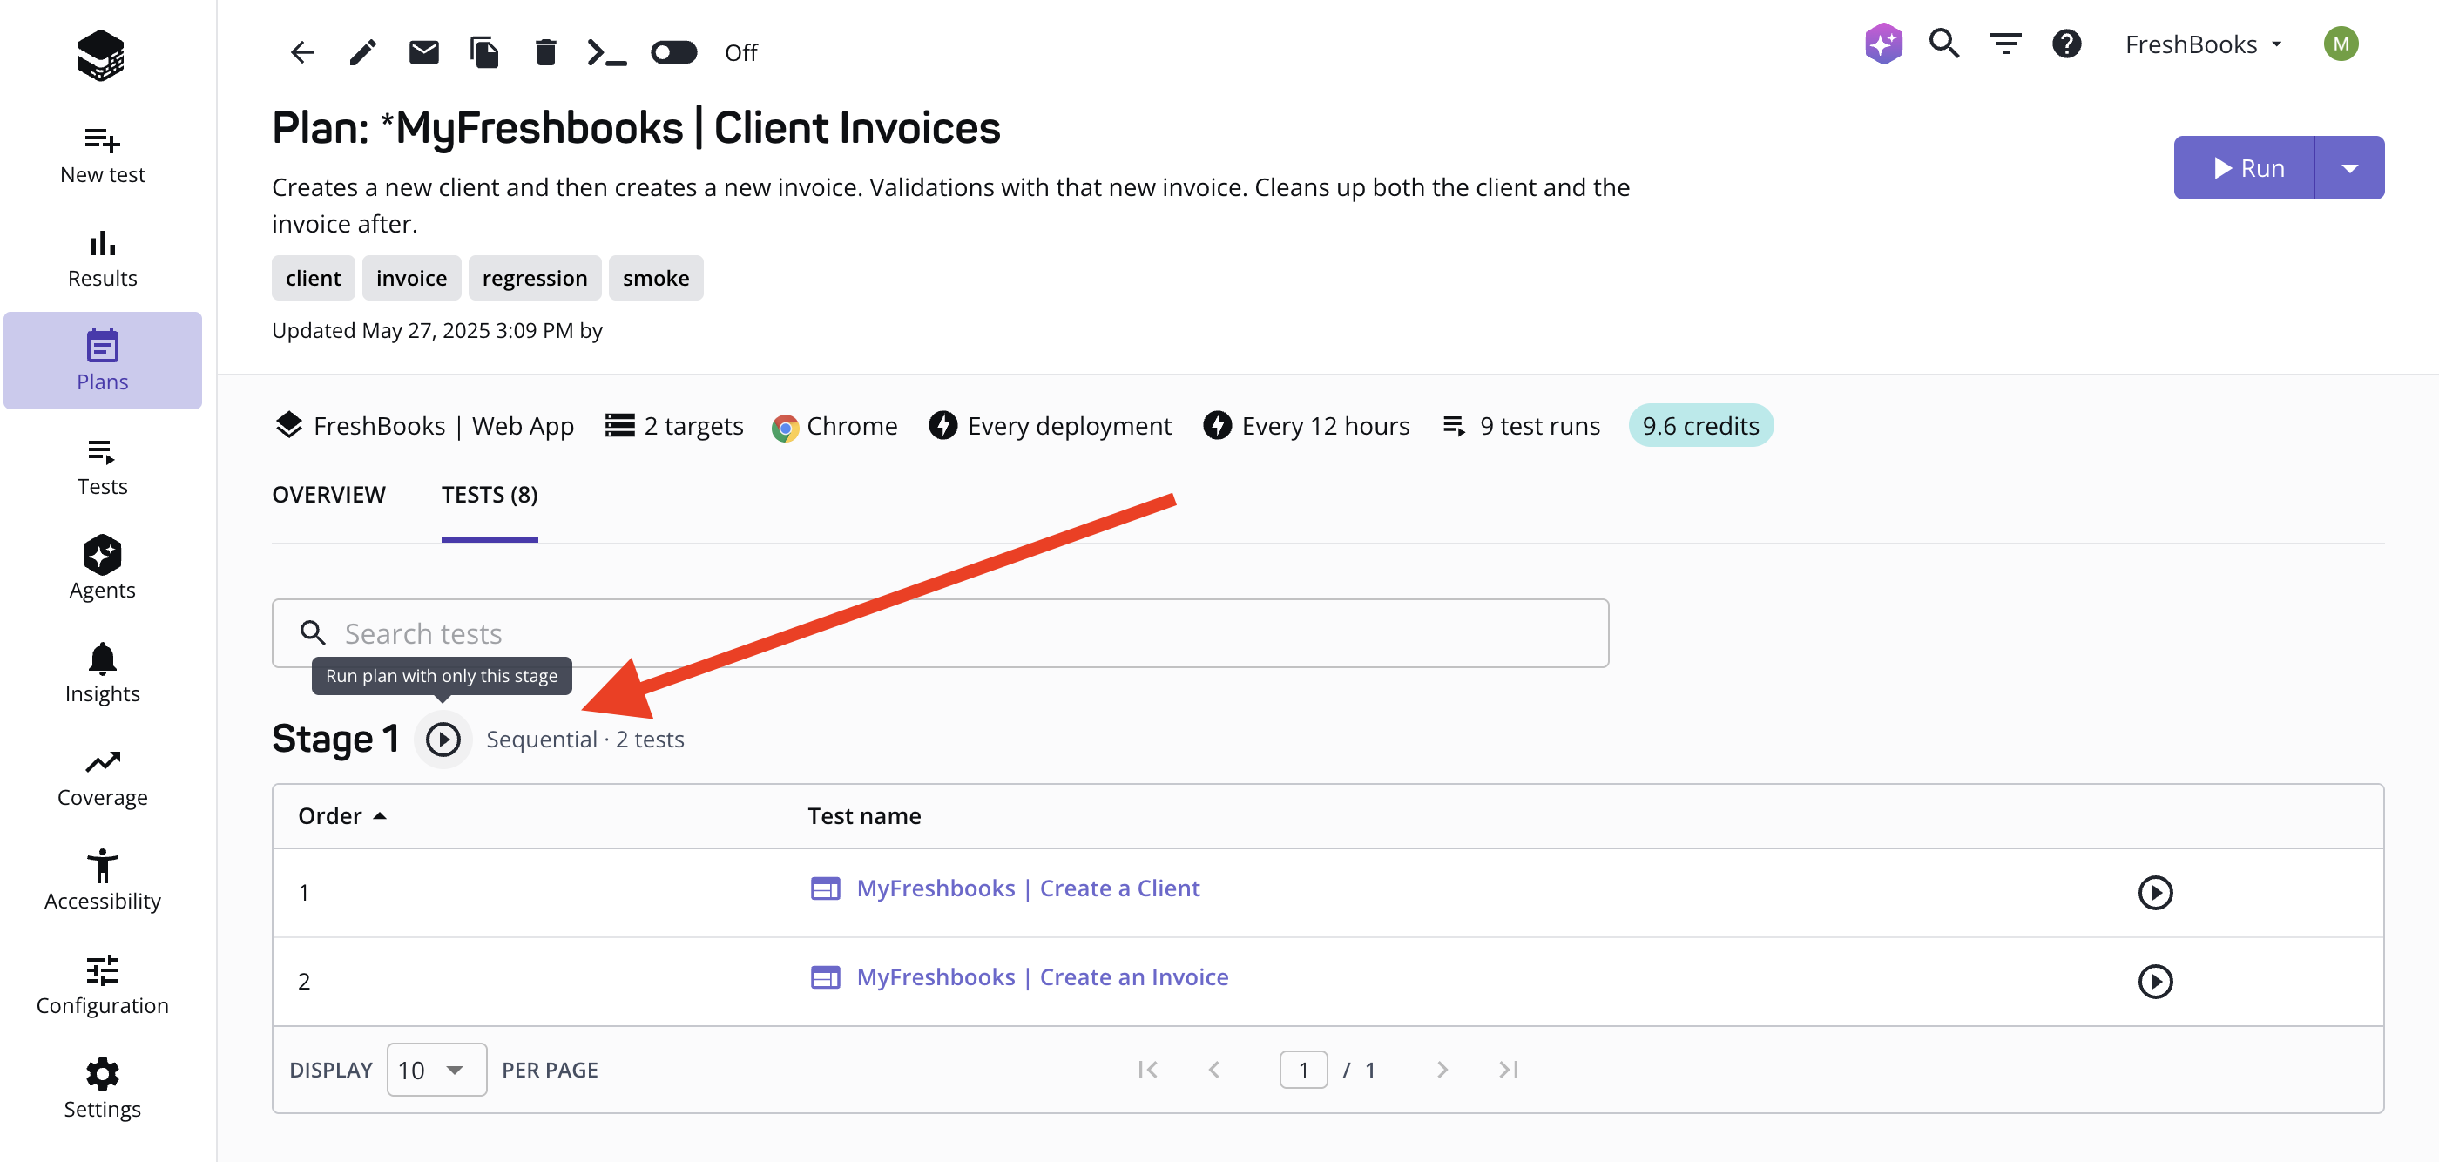Image resolution: width=2439 pixels, height=1162 pixels.
Task: Open Plans in the sidebar
Action: [102, 361]
